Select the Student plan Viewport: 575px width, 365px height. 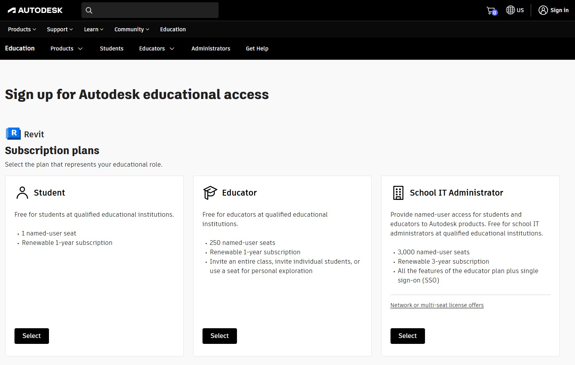coord(32,336)
